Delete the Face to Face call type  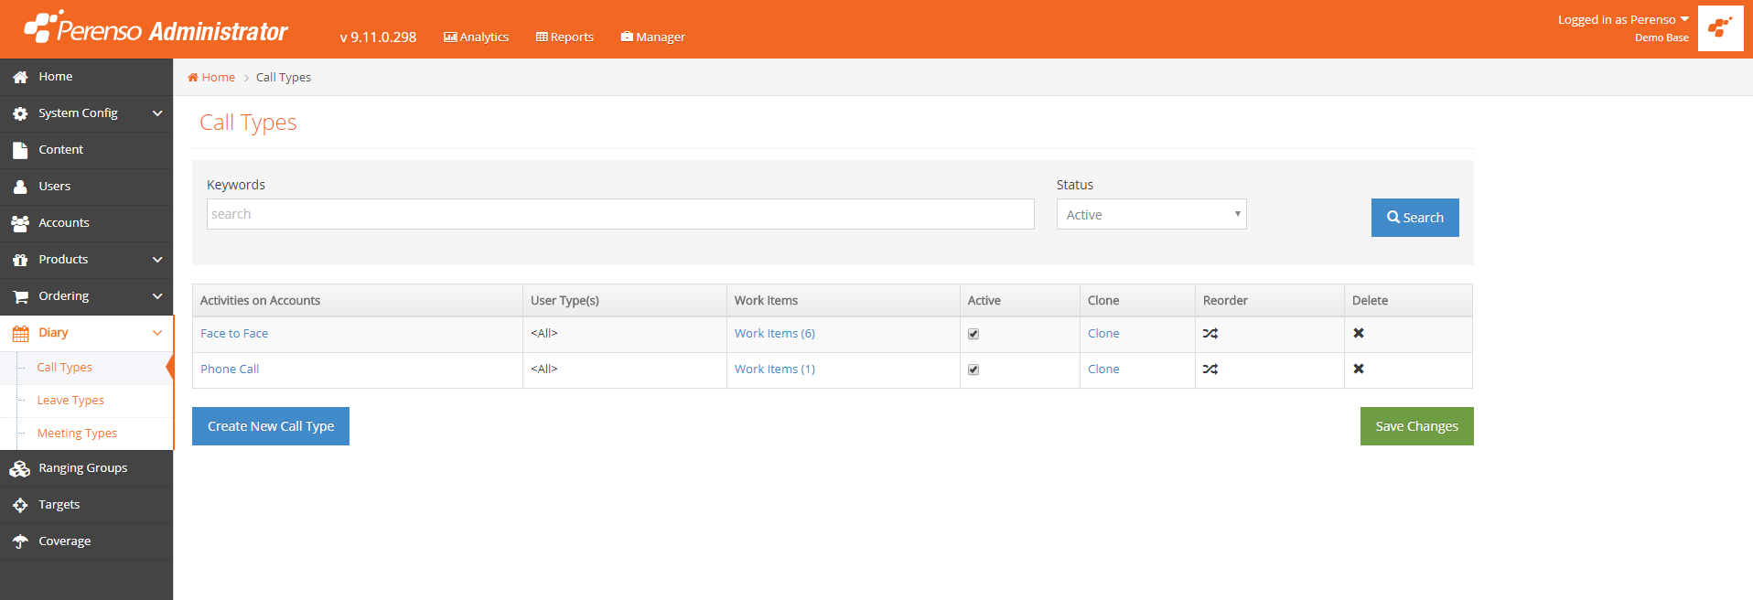point(1359,333)
